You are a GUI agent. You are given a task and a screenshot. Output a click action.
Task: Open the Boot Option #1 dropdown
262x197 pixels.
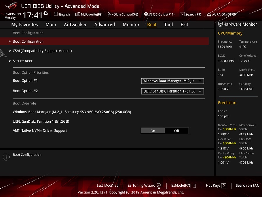click(173, 81)
